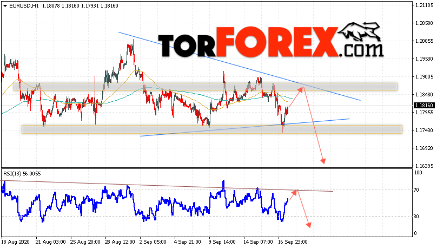Select the brown RSI descending trendline

[x=167, y=186]
